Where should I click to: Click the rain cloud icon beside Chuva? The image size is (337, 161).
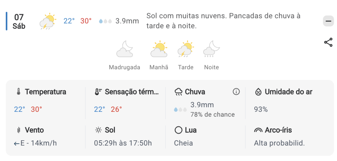point(178,92)
